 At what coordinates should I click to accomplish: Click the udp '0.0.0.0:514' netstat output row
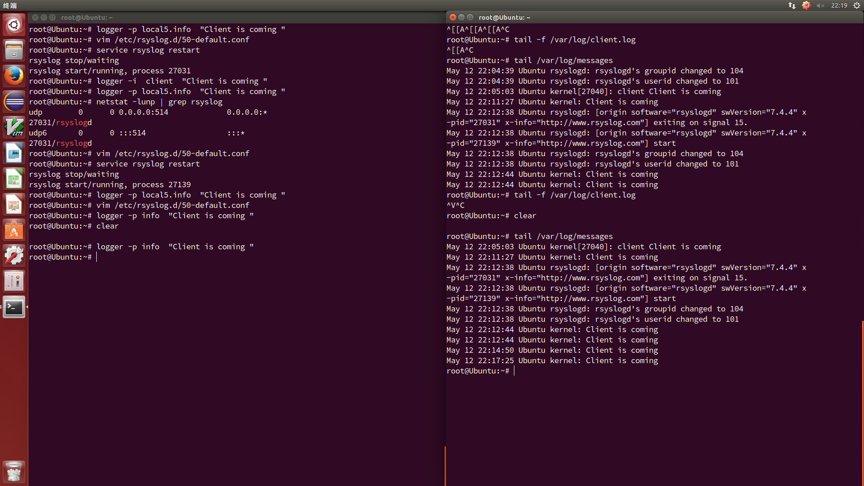coord(148,112)
